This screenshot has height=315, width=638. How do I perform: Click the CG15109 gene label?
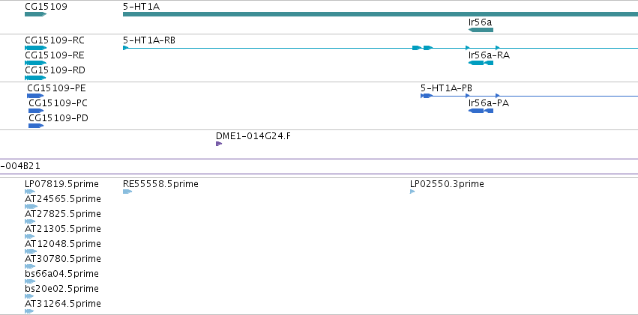point(46,7)
